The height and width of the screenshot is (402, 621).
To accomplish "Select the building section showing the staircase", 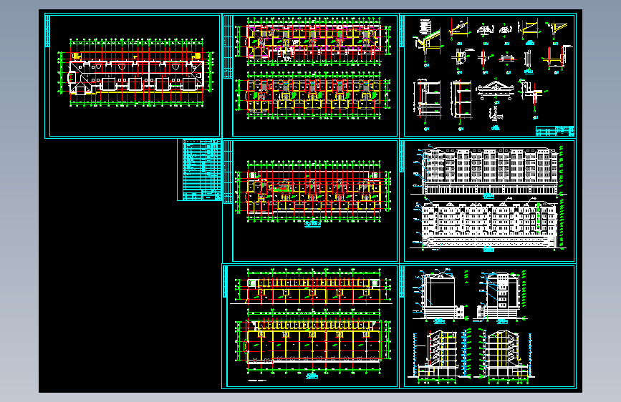I will (439, 356).
